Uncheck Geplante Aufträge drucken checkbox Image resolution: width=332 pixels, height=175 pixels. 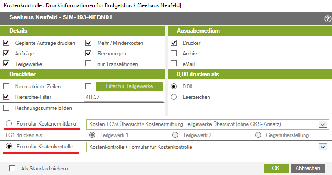click(6, 43)
